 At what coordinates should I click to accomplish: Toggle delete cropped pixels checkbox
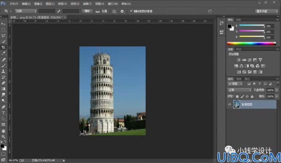[x=131, y=11]
